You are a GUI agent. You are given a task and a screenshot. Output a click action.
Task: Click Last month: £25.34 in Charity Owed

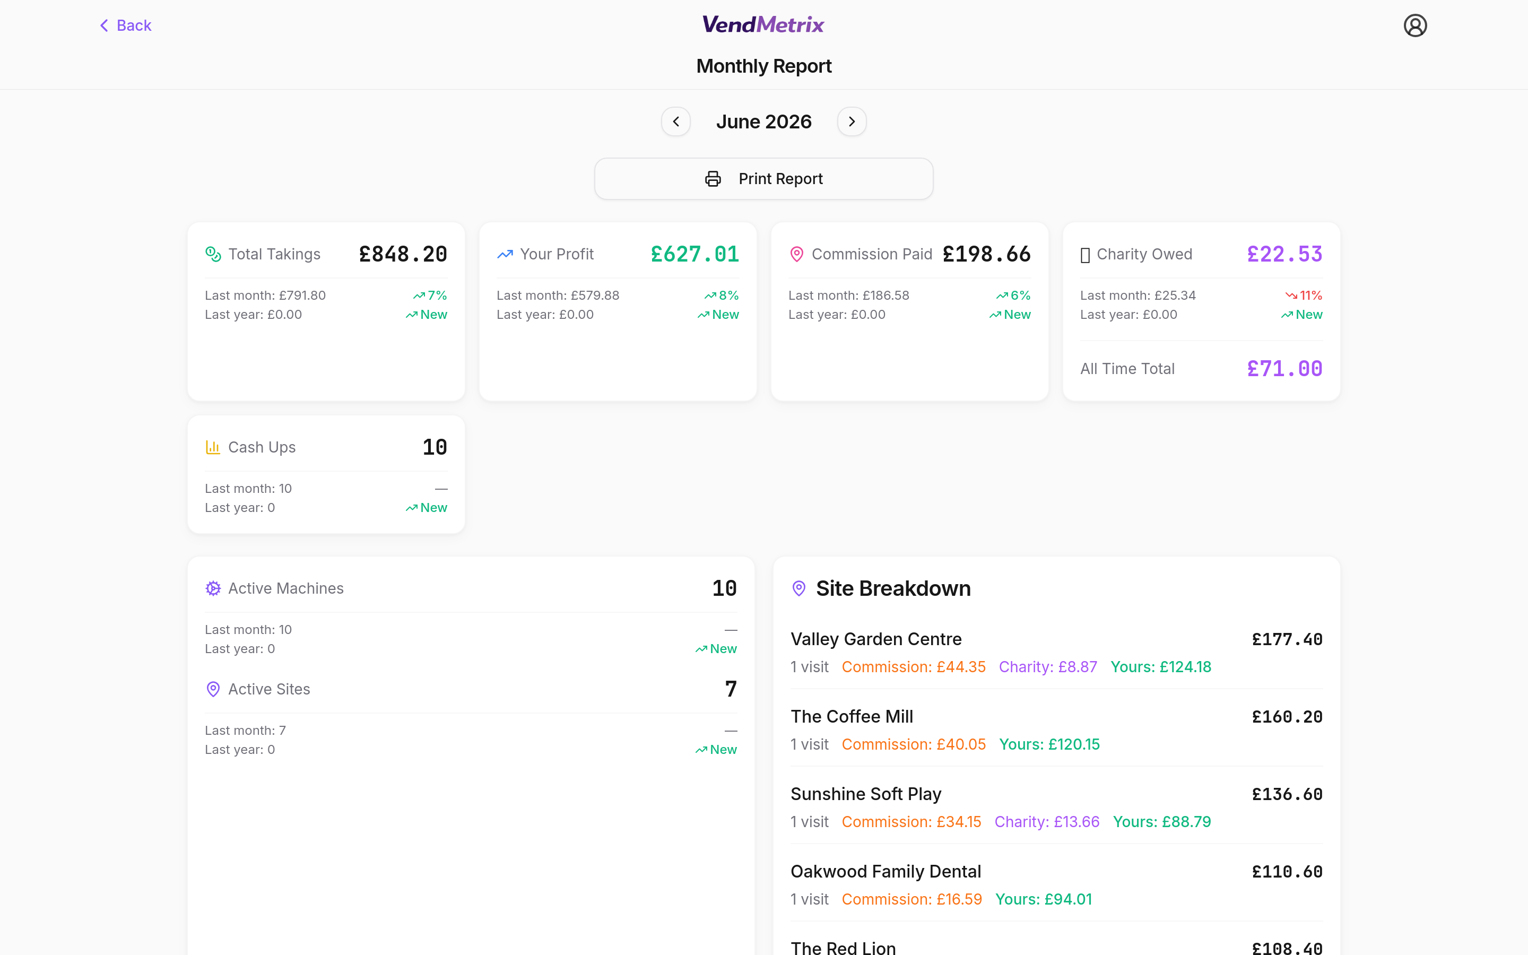[x=1138, y=296]
